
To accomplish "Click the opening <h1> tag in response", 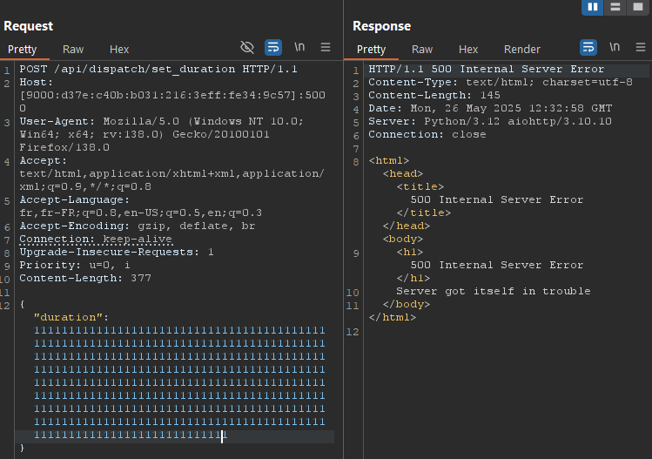I will [x=410, y=253].
